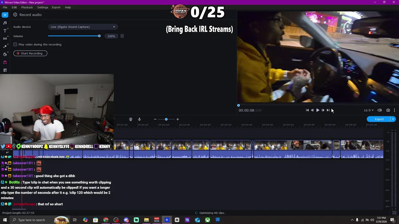Adjust the recording Volume slider handle
Viewport: 399px width, 224px height.
click(99, 36)
